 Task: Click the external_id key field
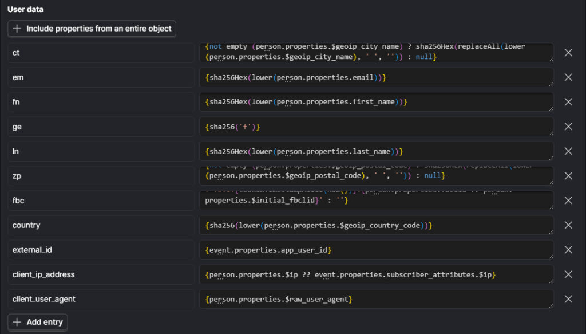click(101, 250)
